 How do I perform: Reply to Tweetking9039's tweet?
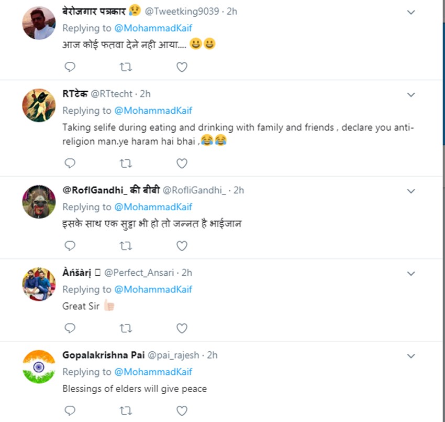coord(70,67)
